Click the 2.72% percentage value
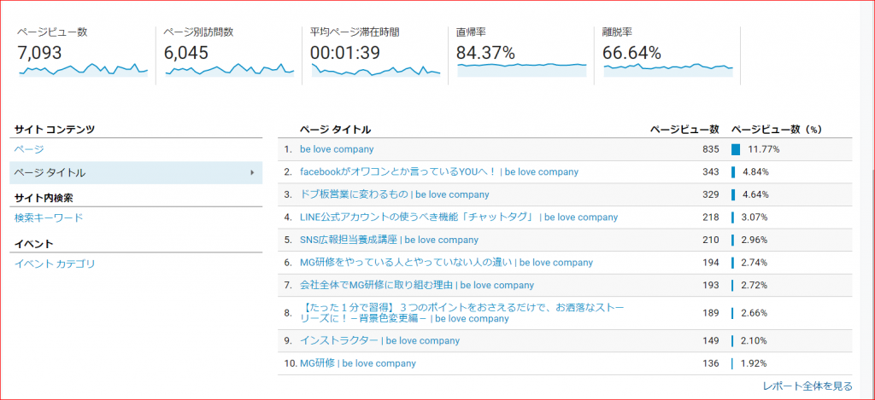The width and height of the screenshot is (875, 400). tap(754, 285)
